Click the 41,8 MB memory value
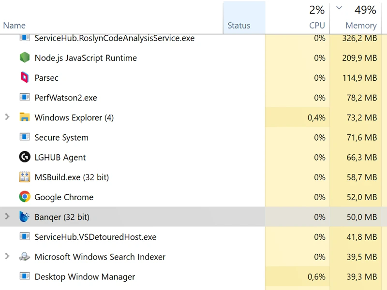 [x=362, y=237]
